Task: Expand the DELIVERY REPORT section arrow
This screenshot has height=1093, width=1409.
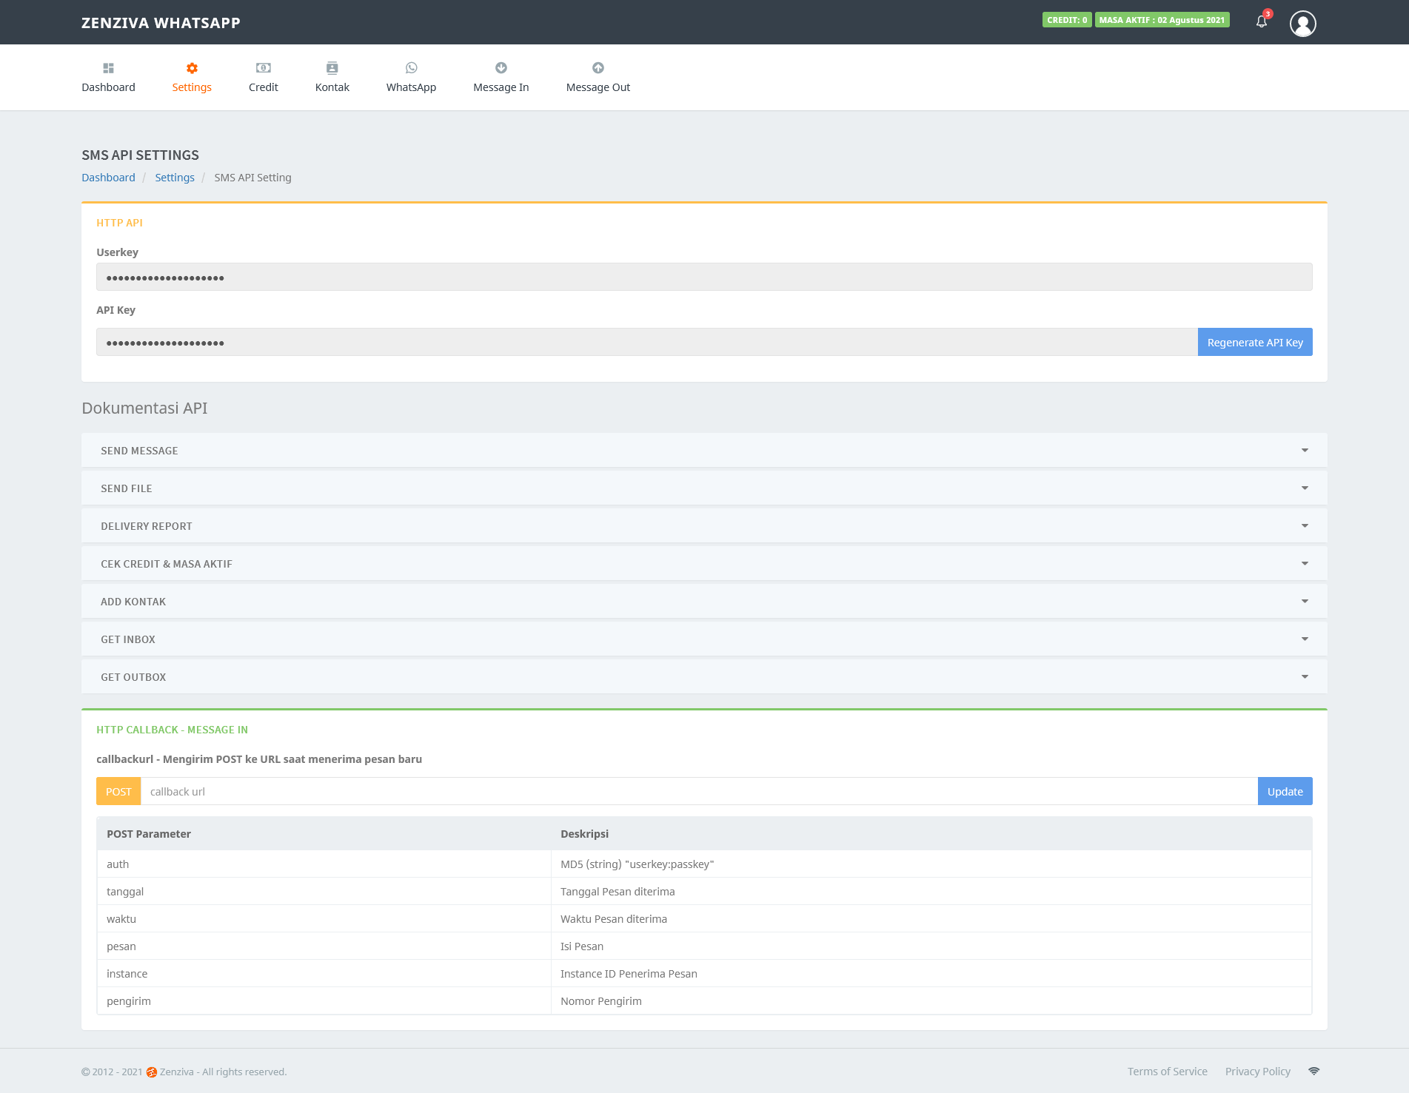Action: click(1305, 526)
